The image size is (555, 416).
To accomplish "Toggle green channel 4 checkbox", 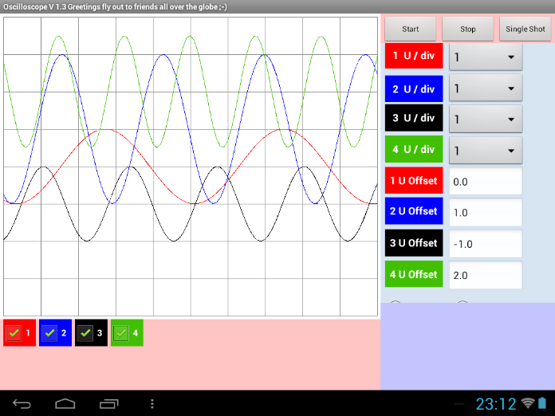I will (x=121, y=333).
